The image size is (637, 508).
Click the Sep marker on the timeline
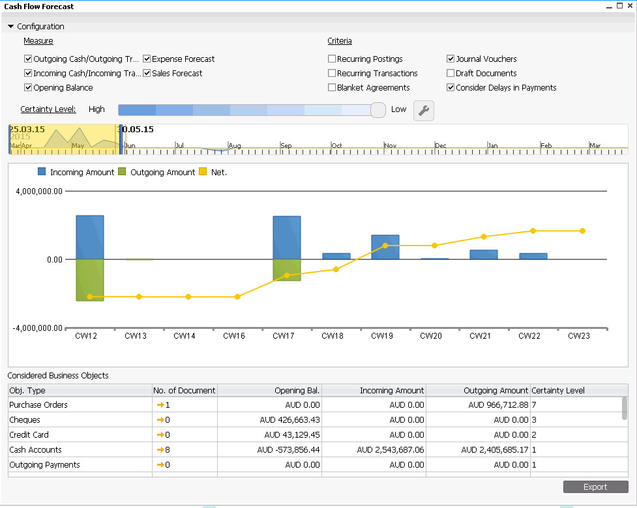click(286, 146)
